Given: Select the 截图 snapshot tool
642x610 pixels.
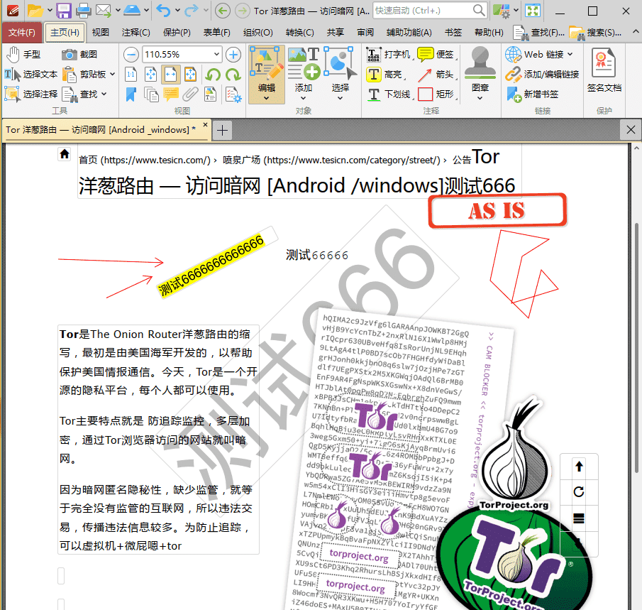Looking at the screenshot, I should click(80, 55).
